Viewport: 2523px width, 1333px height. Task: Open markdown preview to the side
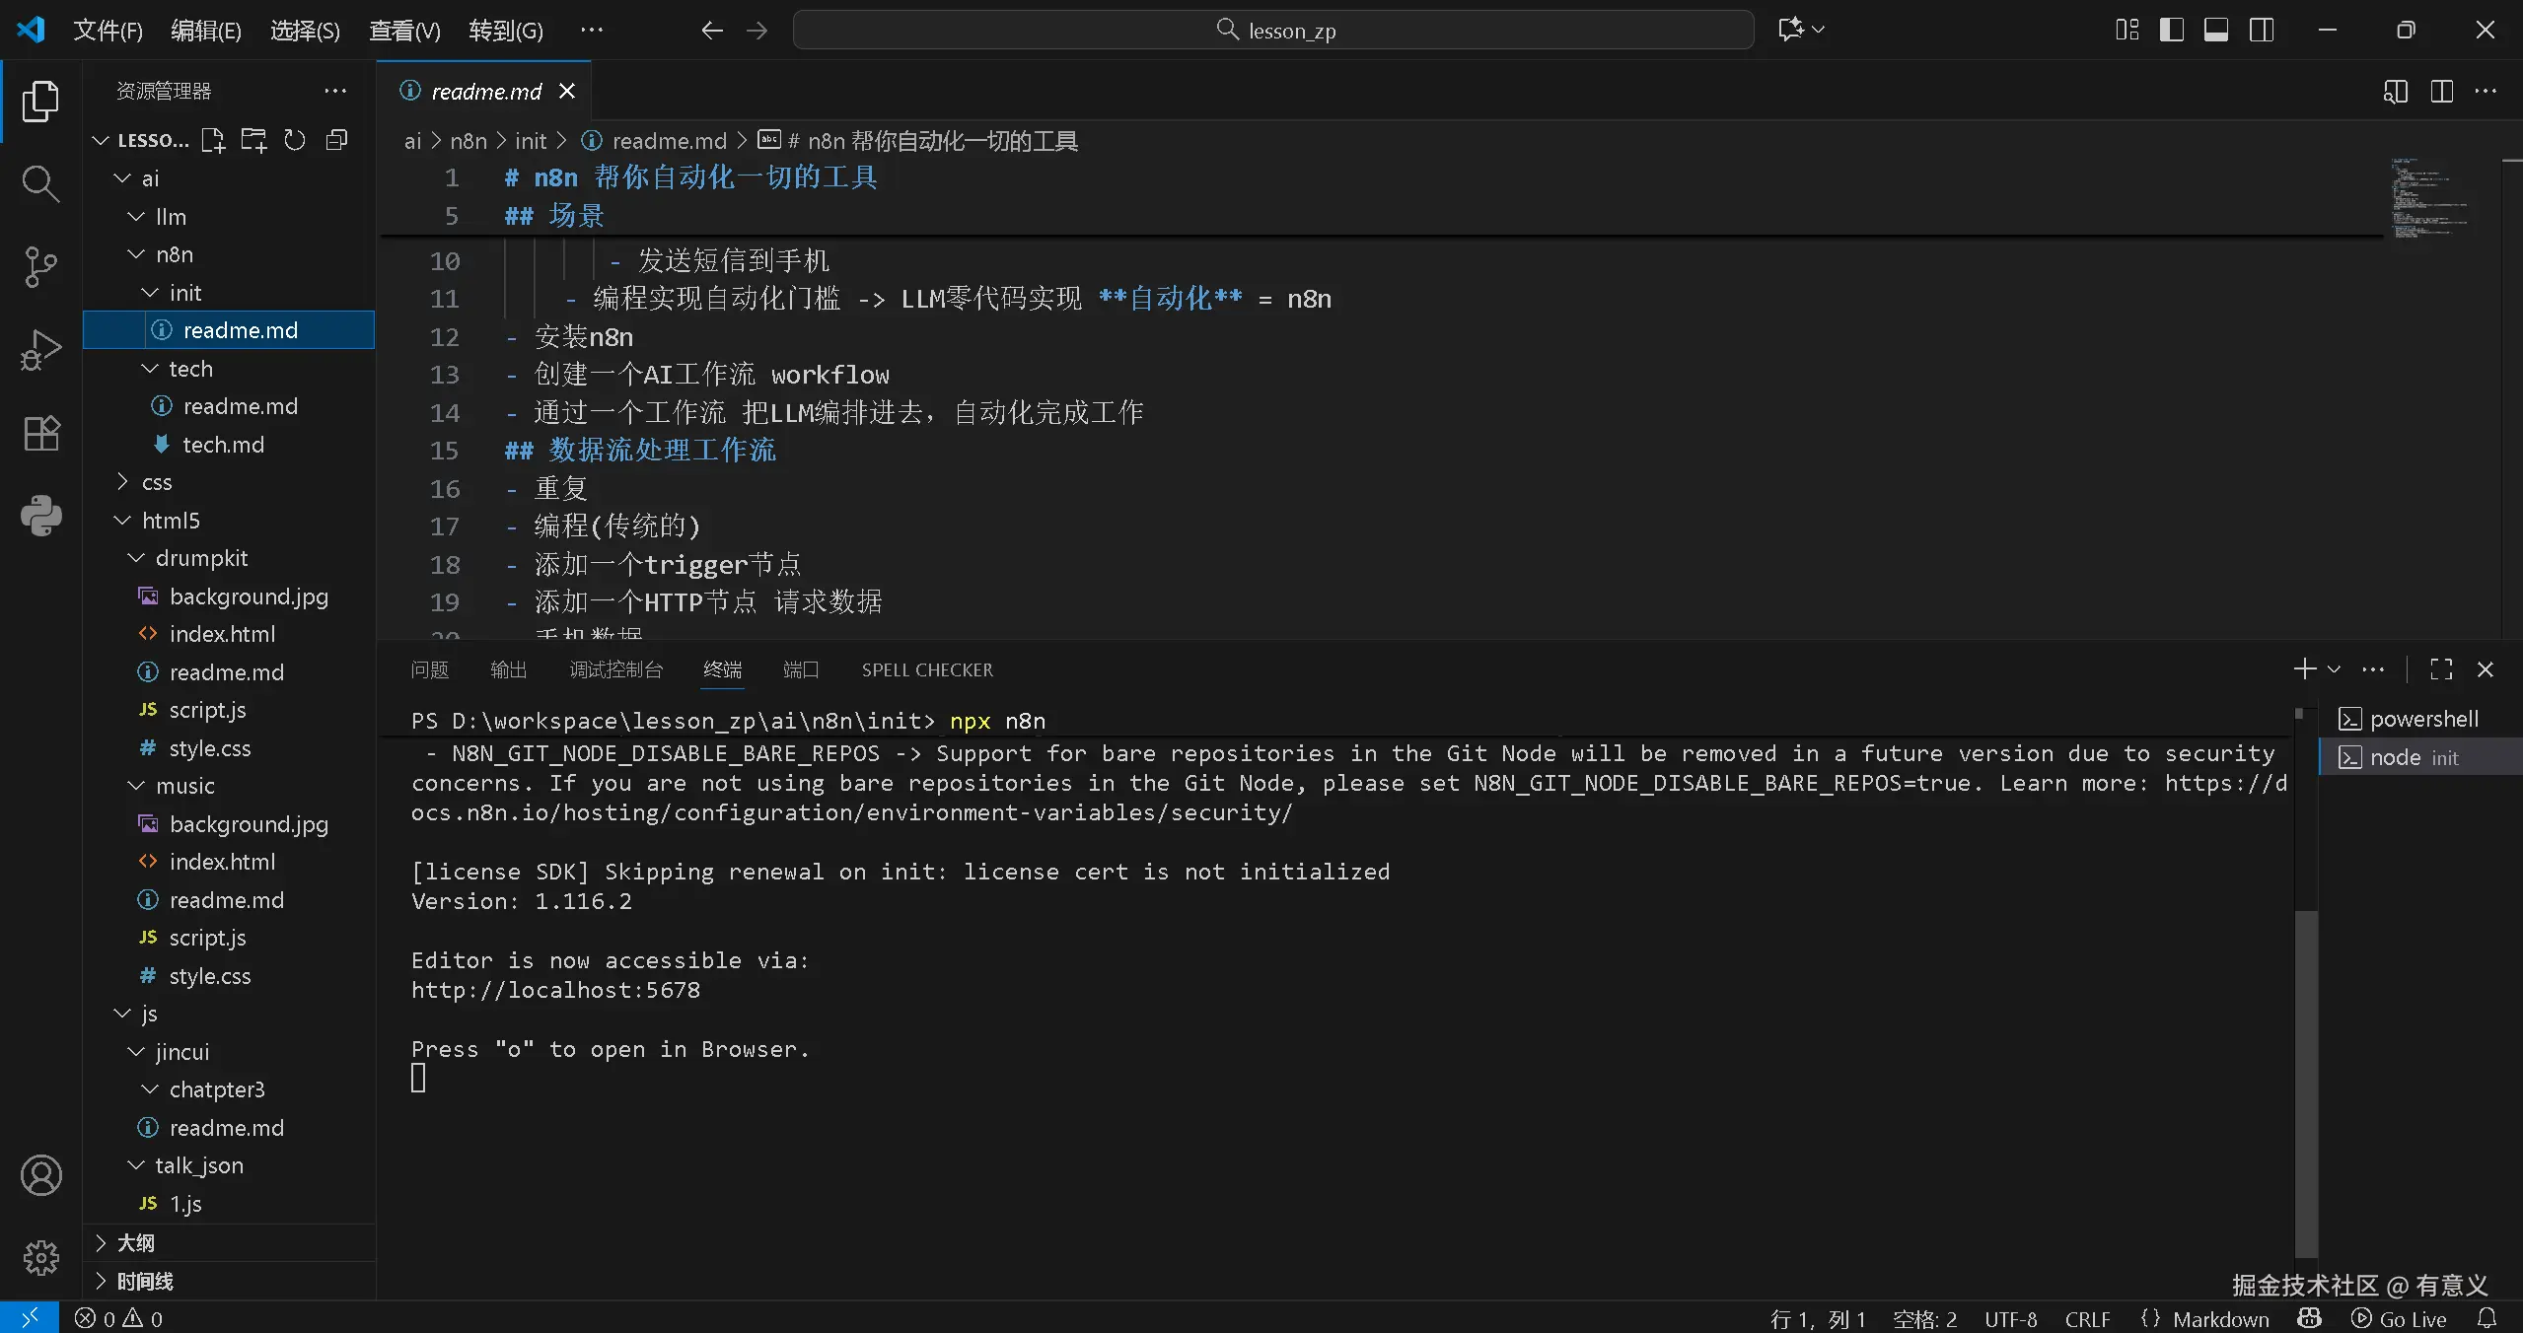2395,92
